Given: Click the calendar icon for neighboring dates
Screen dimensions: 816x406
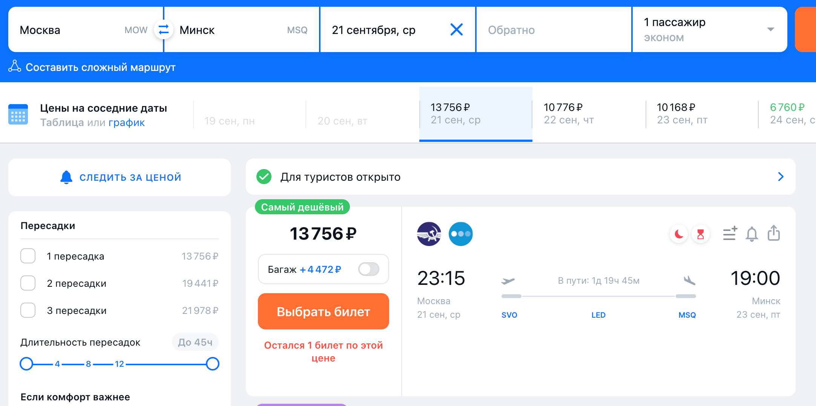Looking at the screenshot, I should click(x=18, y=114).
